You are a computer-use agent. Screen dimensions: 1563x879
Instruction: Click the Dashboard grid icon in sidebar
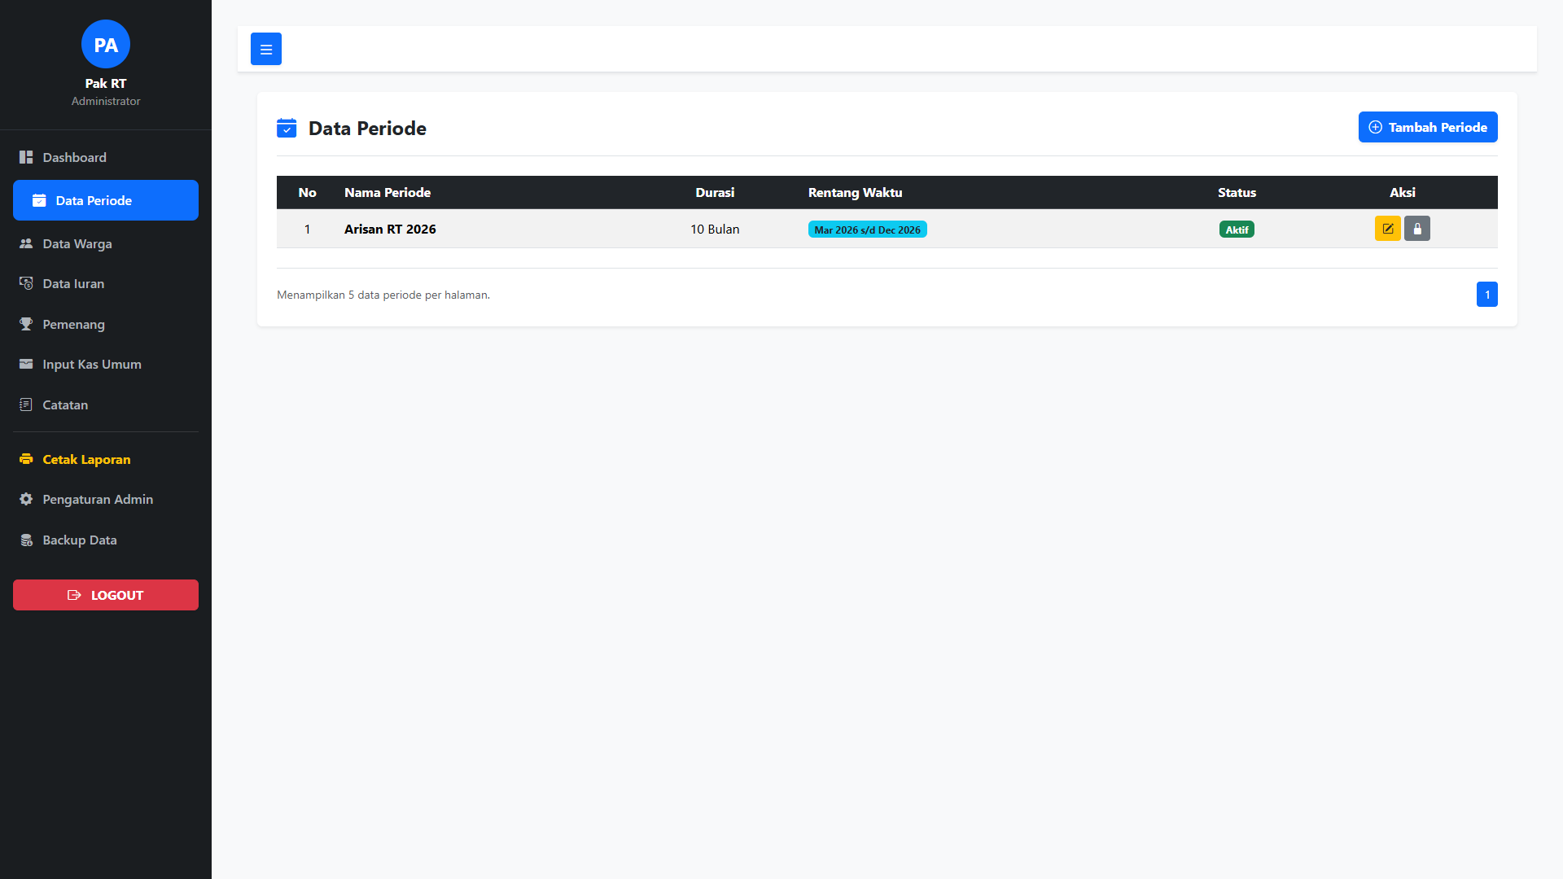[x=26, y=157]
